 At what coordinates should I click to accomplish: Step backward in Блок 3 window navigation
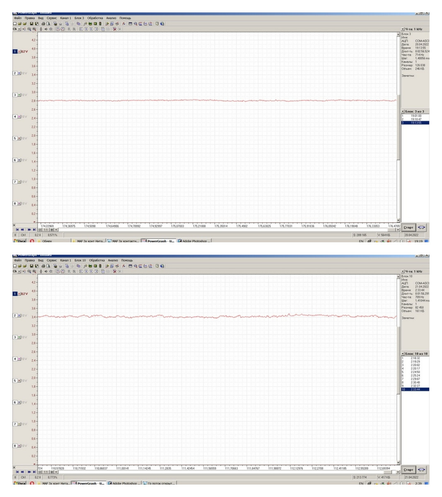pyautogui.click(x=22, y=229)
